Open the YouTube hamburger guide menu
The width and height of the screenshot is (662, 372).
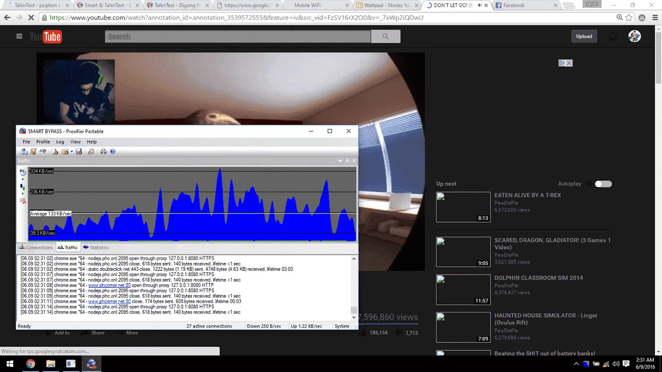coord(19,36)
